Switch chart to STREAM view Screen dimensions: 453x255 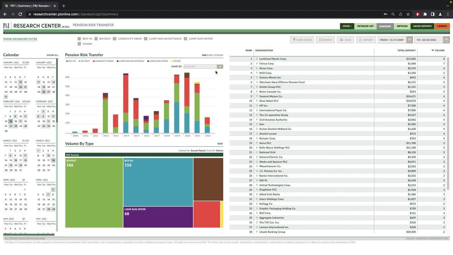[219, 55]
